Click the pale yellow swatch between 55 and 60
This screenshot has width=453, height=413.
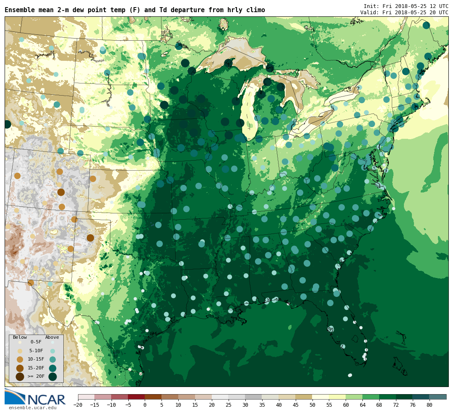(337, 397)
